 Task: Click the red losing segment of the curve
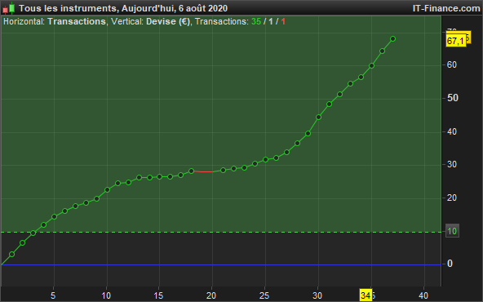click(x=203, y=171)
